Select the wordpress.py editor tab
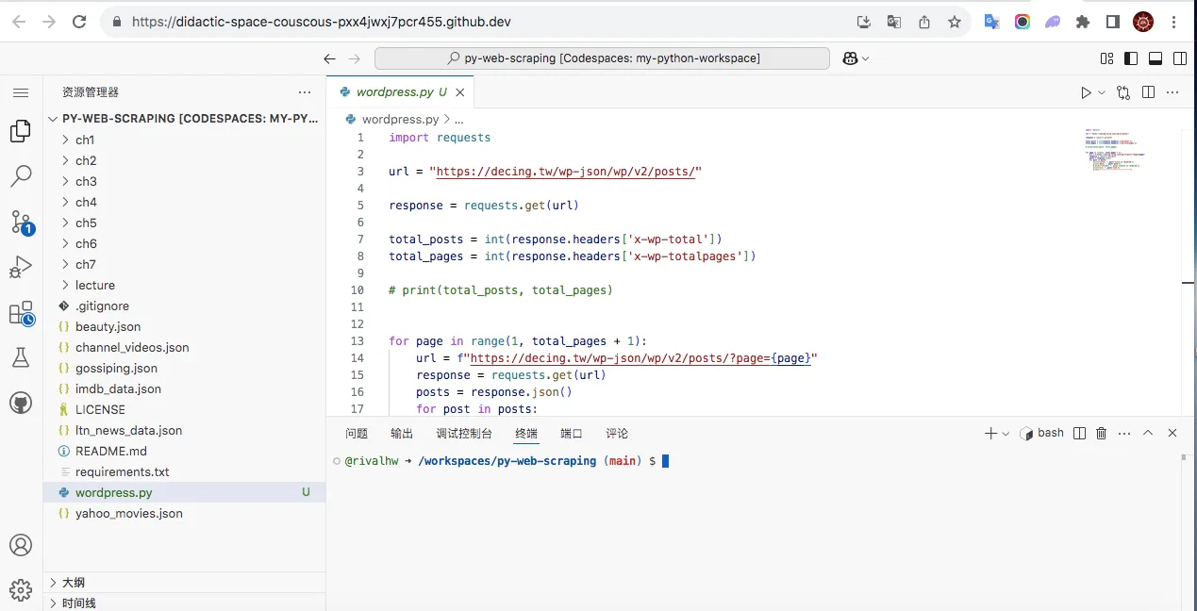Image resolution: width=1197 pixels, height=611 pixels. click(x=400, y=92)
